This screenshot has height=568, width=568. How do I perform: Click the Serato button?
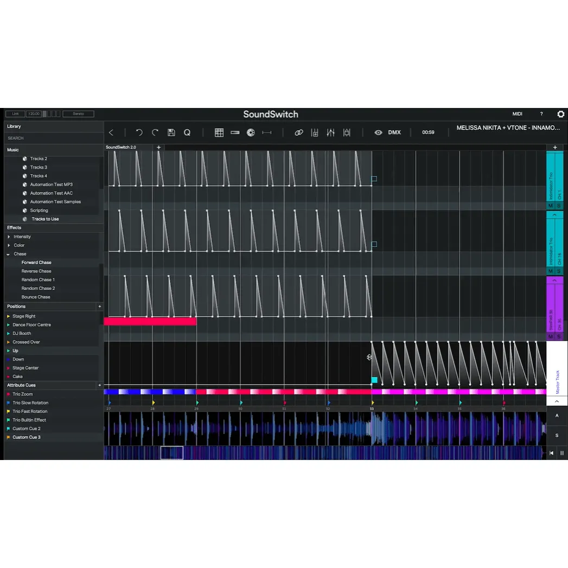[x=78, y=114]
